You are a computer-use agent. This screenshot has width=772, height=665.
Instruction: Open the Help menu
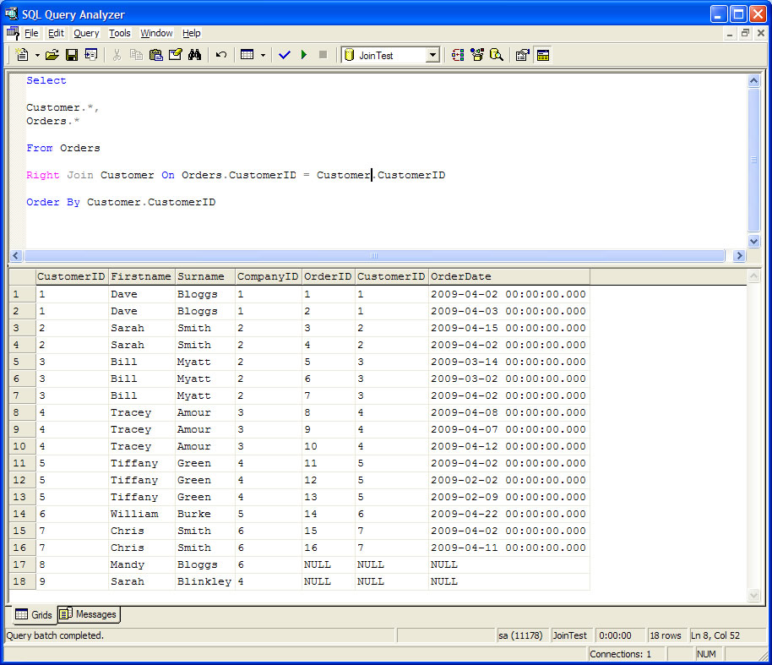pos(192,33)
